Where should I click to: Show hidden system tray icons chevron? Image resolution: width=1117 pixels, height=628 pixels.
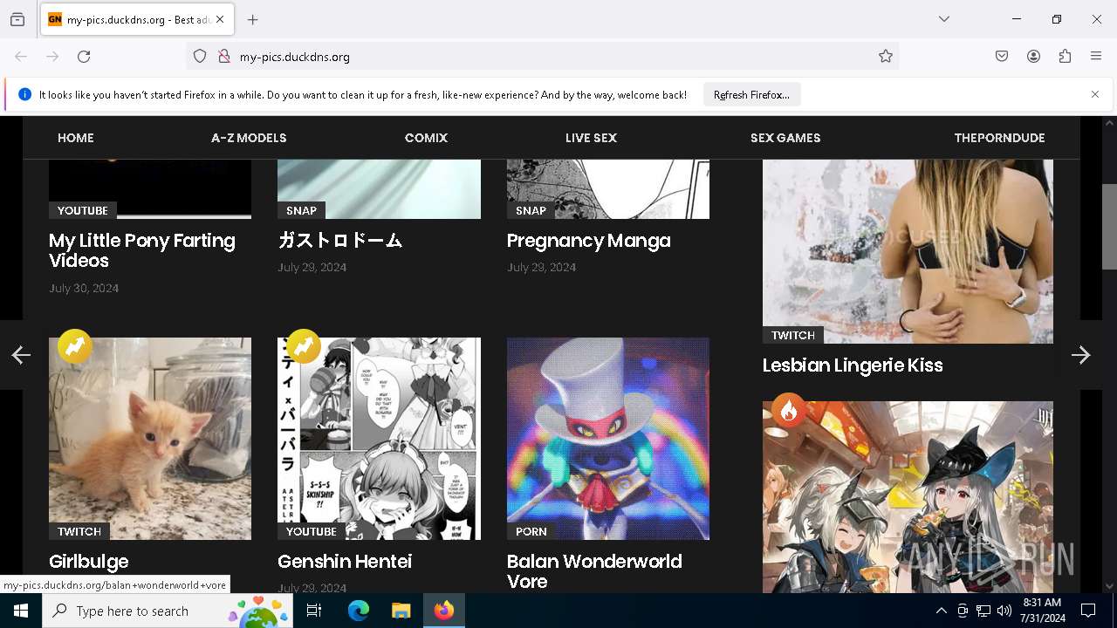click(x=941, y=611)
